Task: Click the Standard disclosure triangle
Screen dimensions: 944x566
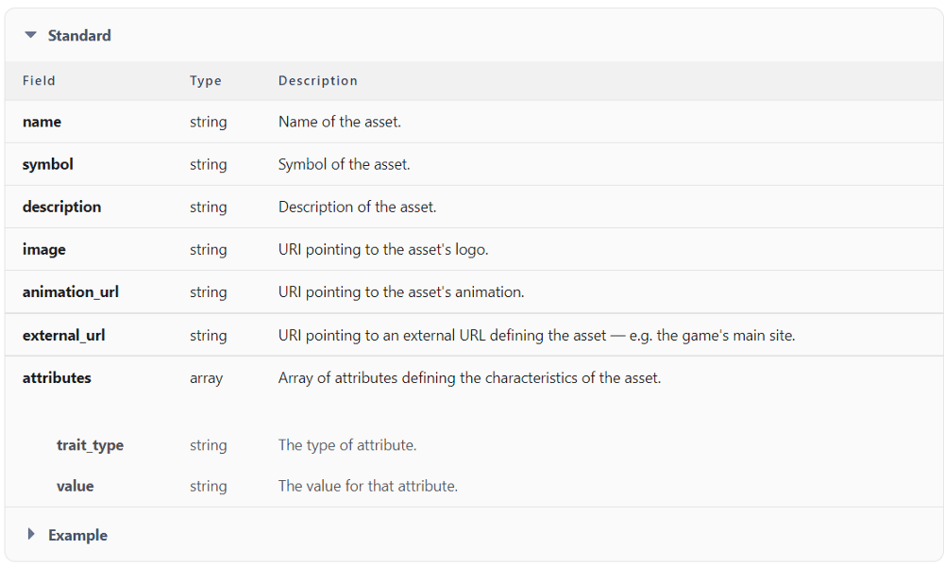Action: point(31,35)
